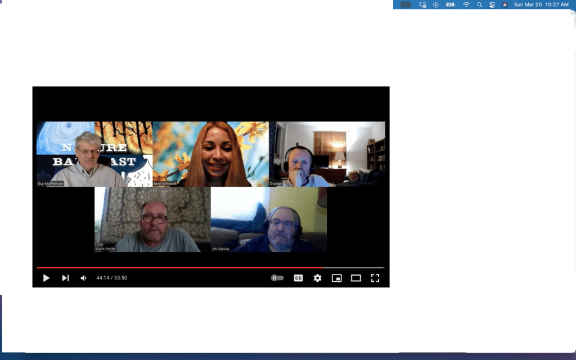576x360 pixels.
Task: Open Control Center in the menu bar
Action: 492,4
